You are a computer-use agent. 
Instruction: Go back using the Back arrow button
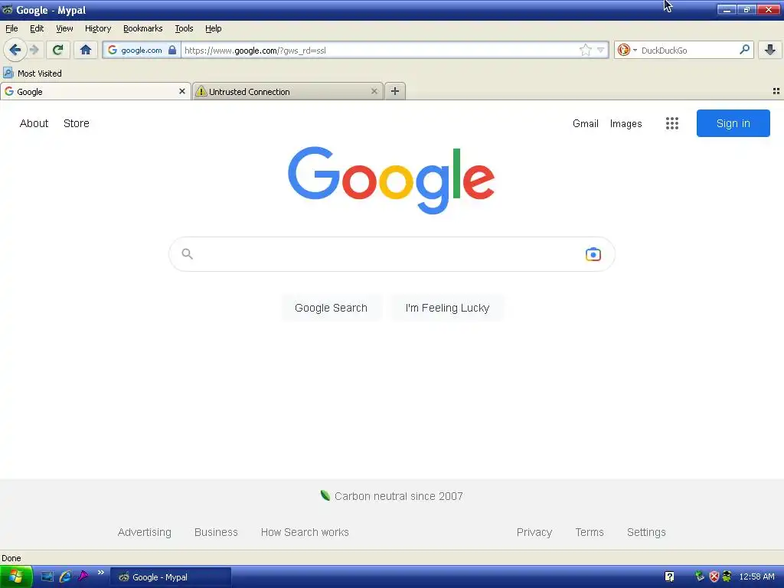[15, 50]
